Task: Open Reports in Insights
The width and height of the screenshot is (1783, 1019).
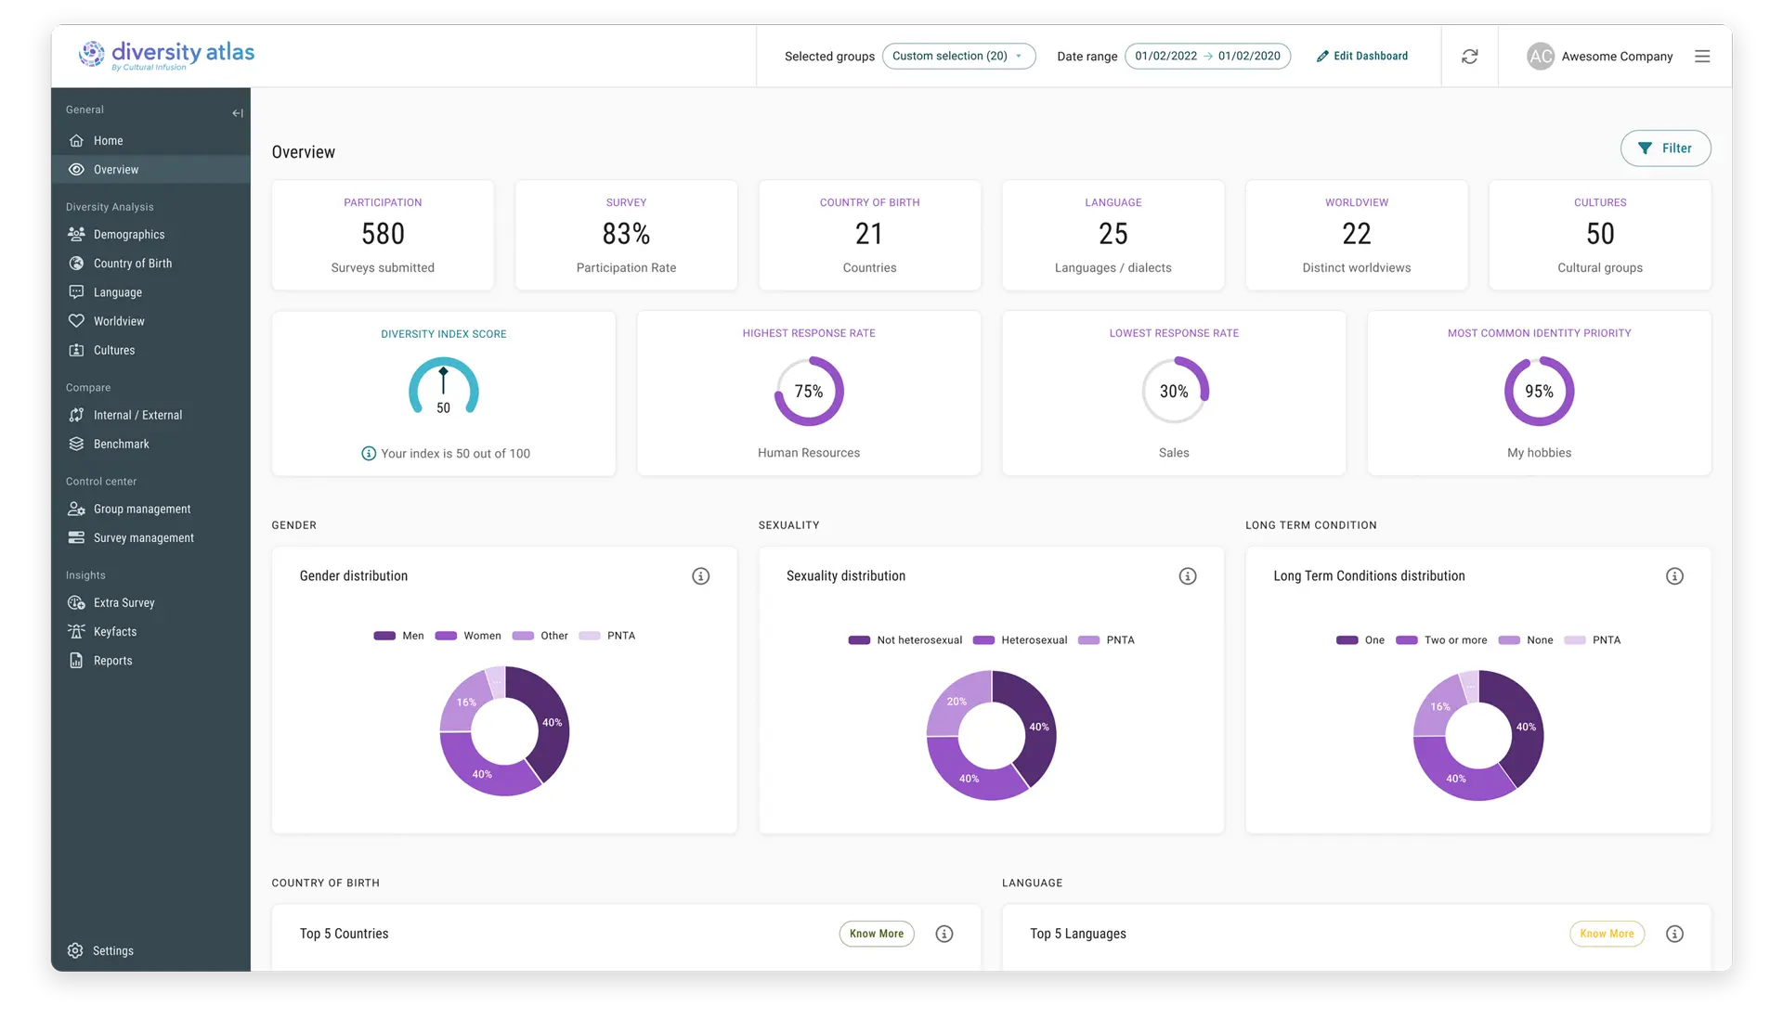Action: pos(150,660)
